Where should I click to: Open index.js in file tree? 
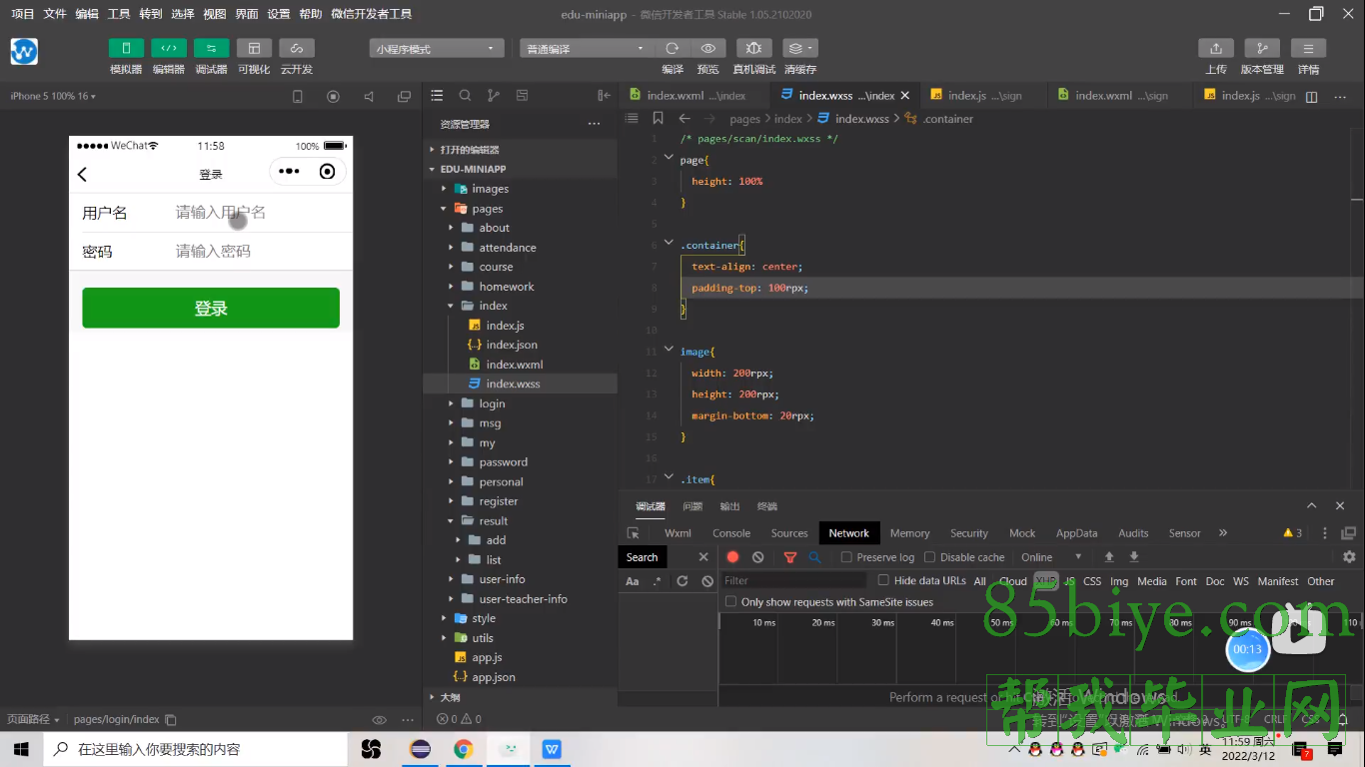click(x=505, y=326)
